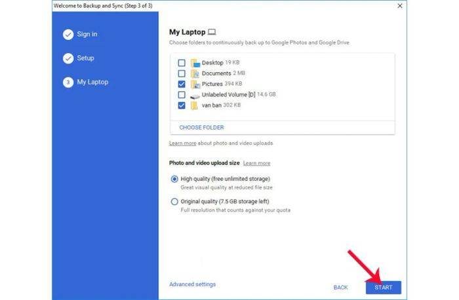The height and width of the screenshot is (300, 459).
Task: Click the Documents folder name
Action: [216, 73]
